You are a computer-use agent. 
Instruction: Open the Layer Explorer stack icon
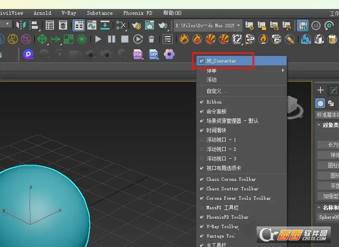point(63,25)
